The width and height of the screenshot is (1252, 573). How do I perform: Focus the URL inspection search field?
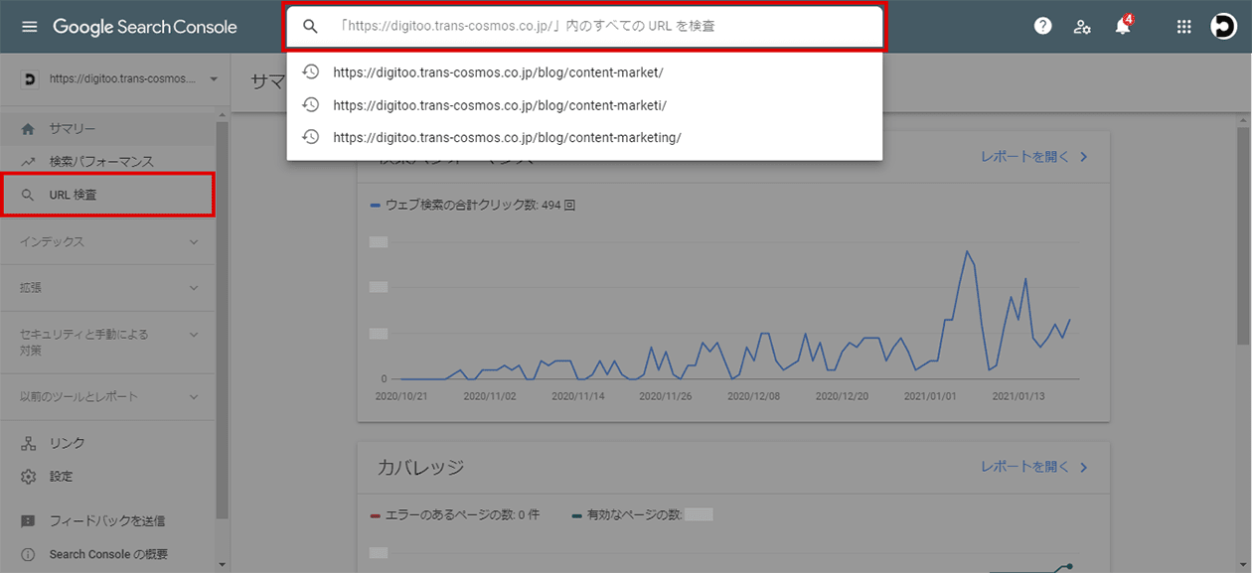[584, 27]
